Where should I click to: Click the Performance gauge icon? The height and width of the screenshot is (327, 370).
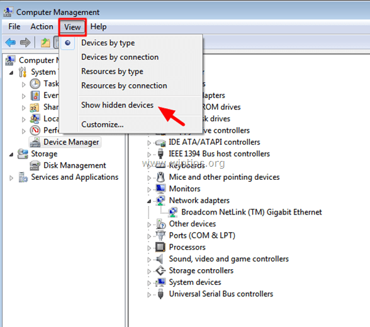tap(35, 130)
